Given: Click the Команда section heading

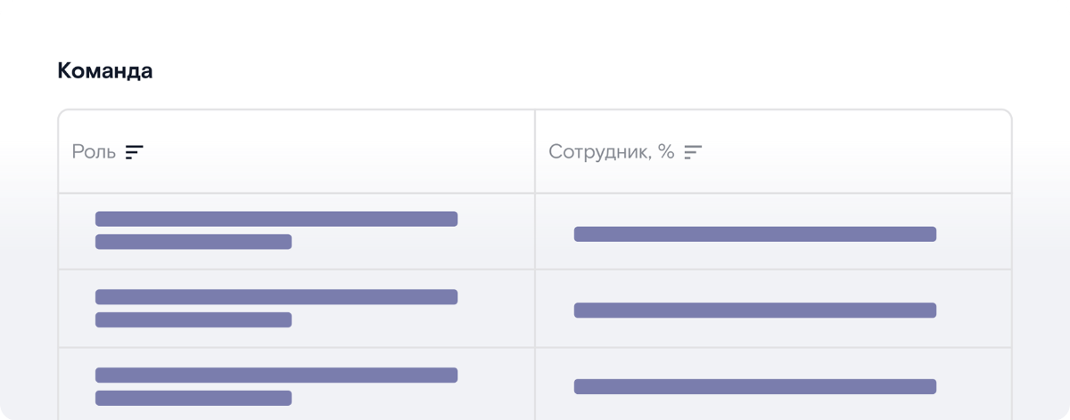Looking at the screenshot, I should pyautogui.click(x=105, y=71).
